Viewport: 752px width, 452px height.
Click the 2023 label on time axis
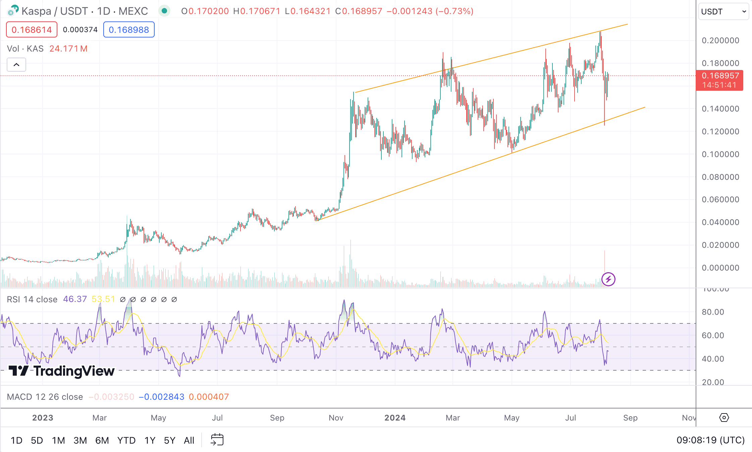43,418
